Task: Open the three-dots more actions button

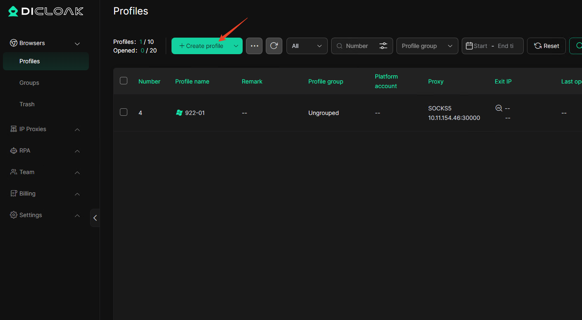Action: pyautogui.click(x=254, y=46)
